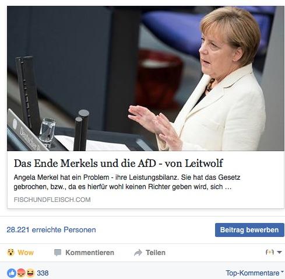
Task: Toggle the Wow reaction on this post
Action: [x=20, y=253]
